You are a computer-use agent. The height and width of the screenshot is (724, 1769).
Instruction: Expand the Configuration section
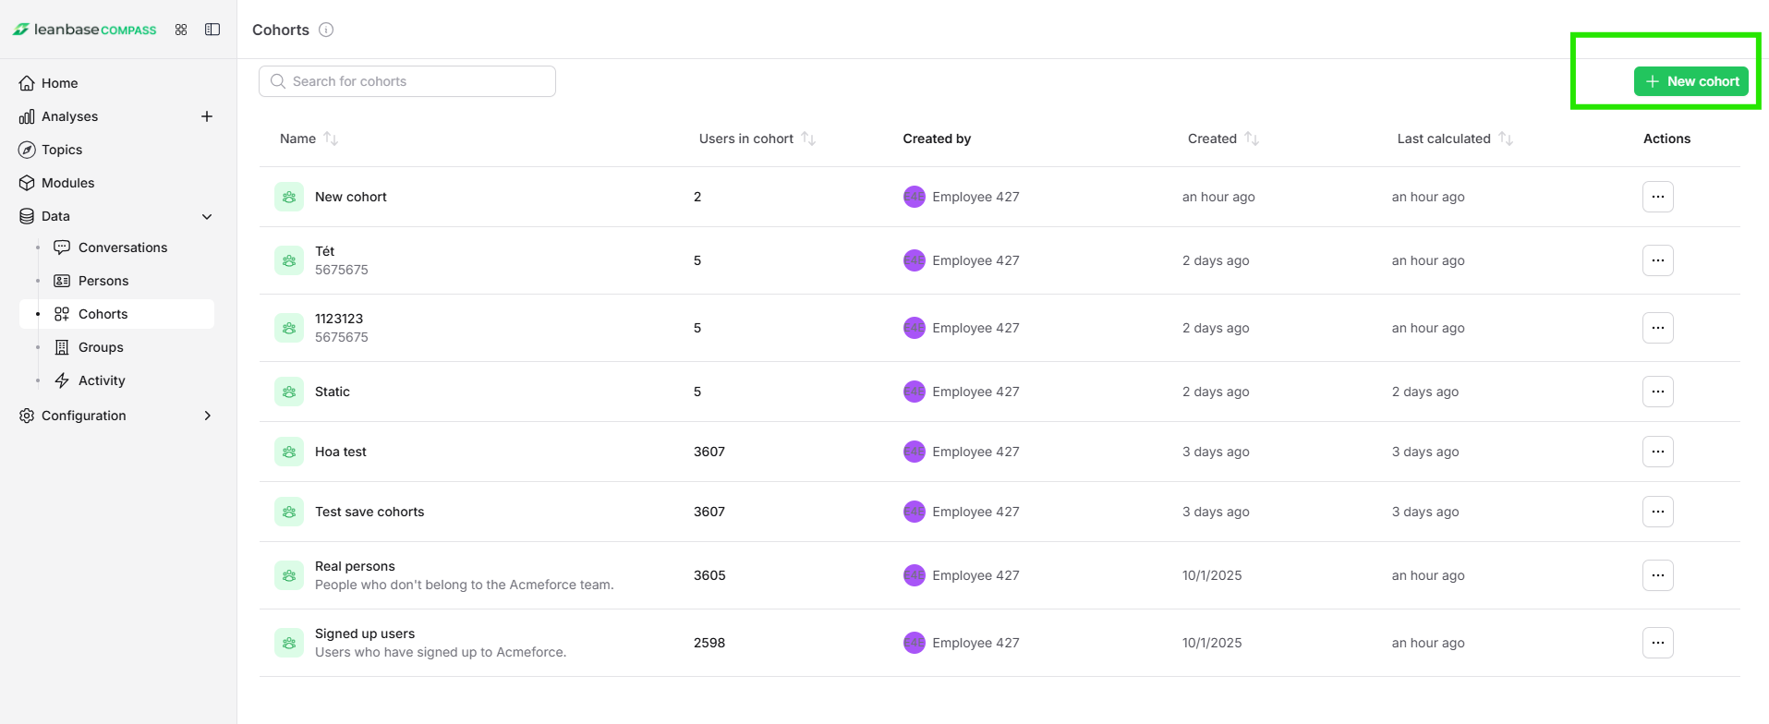207,416
